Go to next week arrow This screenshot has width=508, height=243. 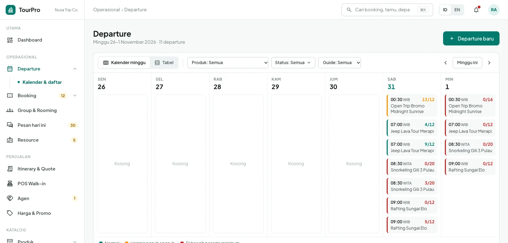489,63
